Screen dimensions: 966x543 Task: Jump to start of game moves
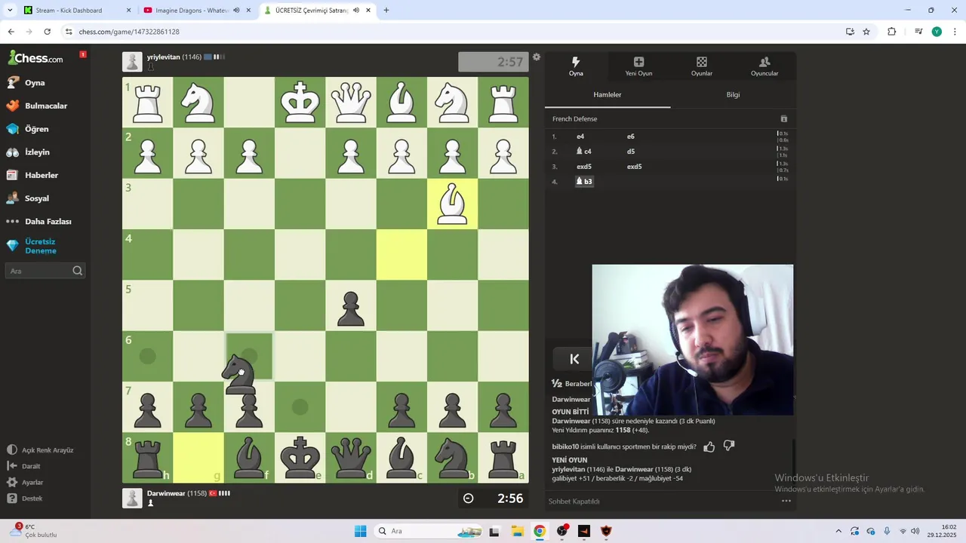point(574,359)
